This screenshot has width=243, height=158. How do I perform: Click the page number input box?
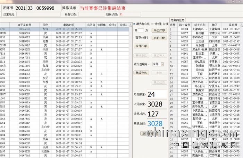(x=141, y=30)
